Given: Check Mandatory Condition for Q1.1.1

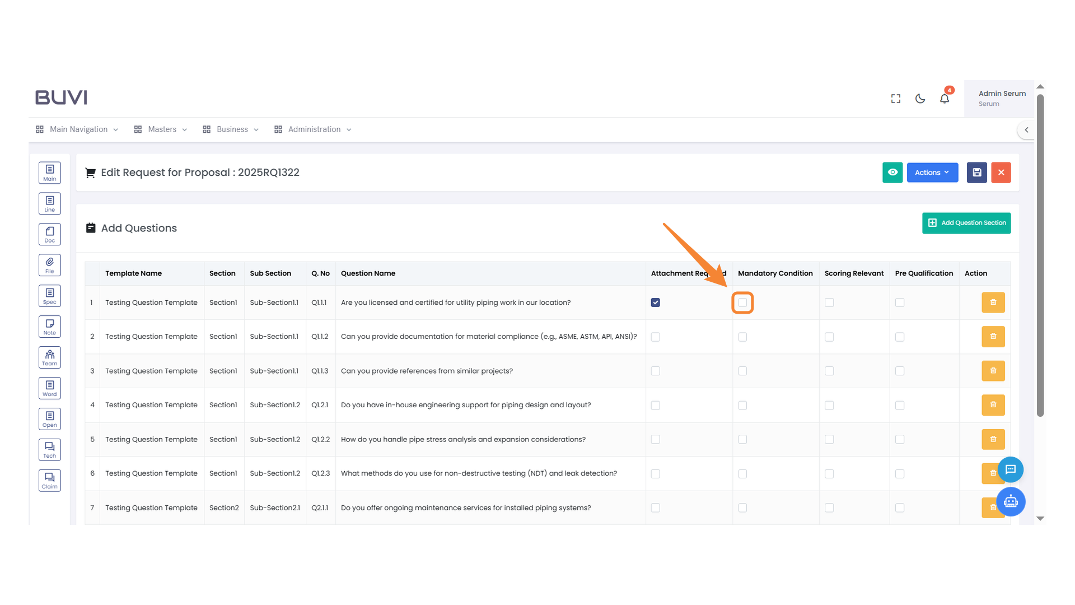Looking at the screenshot, I should pyautogui.click(x=742, y=302).
